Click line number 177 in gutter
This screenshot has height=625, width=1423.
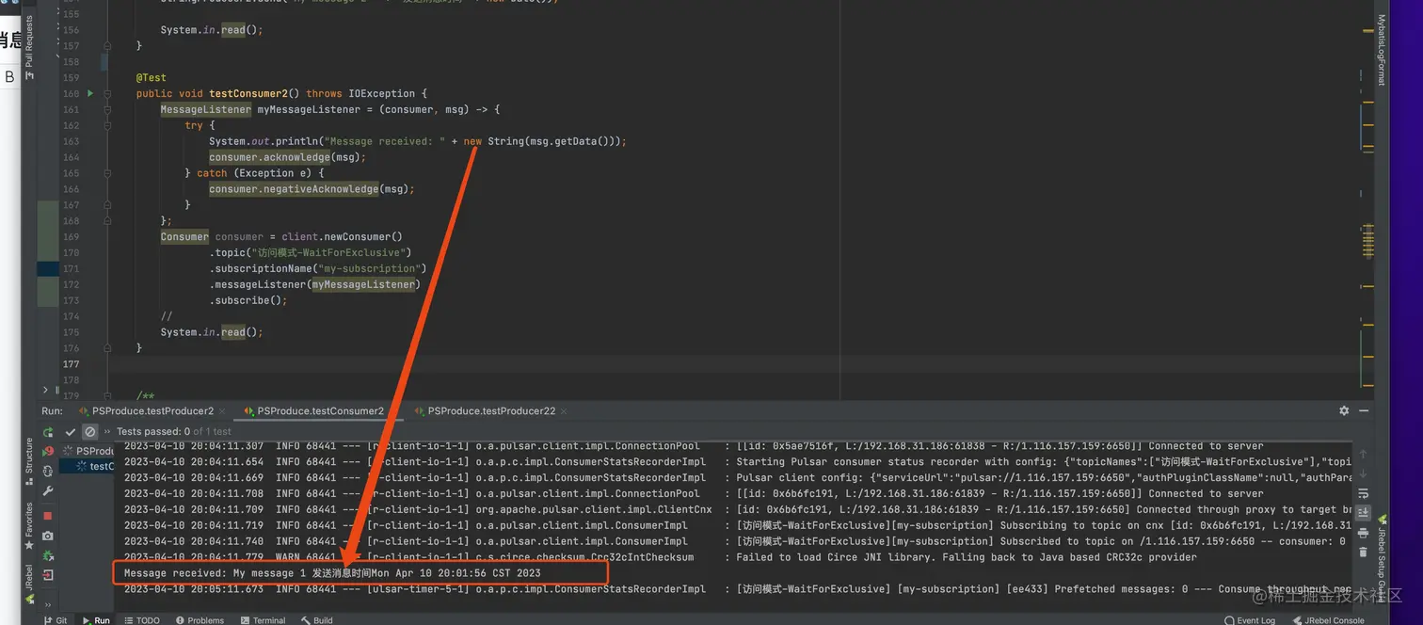tap(71, 363)
